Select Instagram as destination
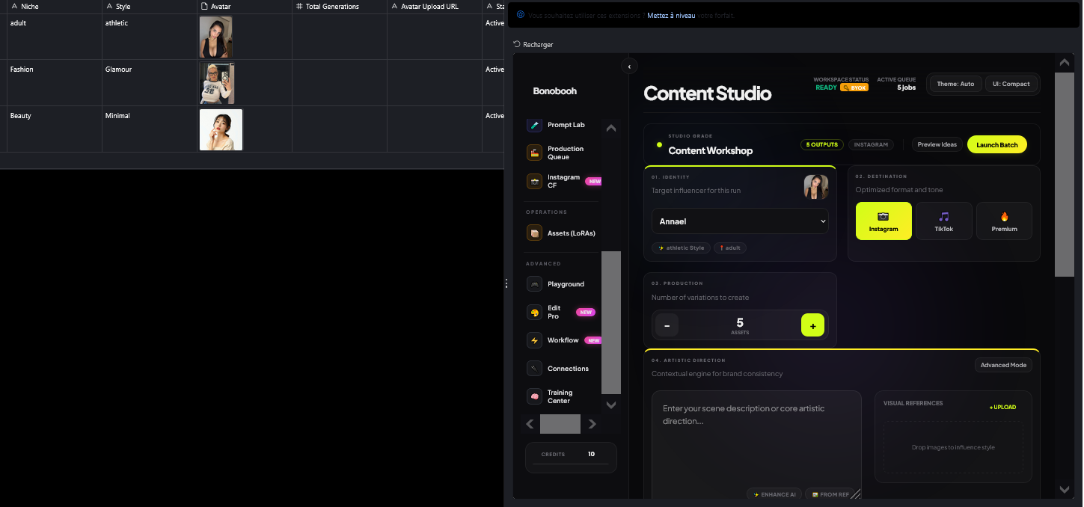 tap(884, 221)
